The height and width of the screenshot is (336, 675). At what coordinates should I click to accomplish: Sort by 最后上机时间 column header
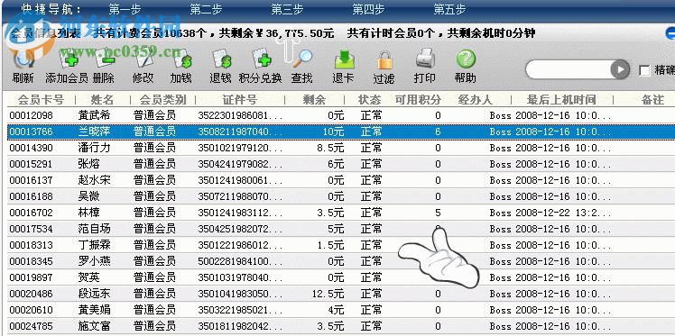[x=561, y=100]
